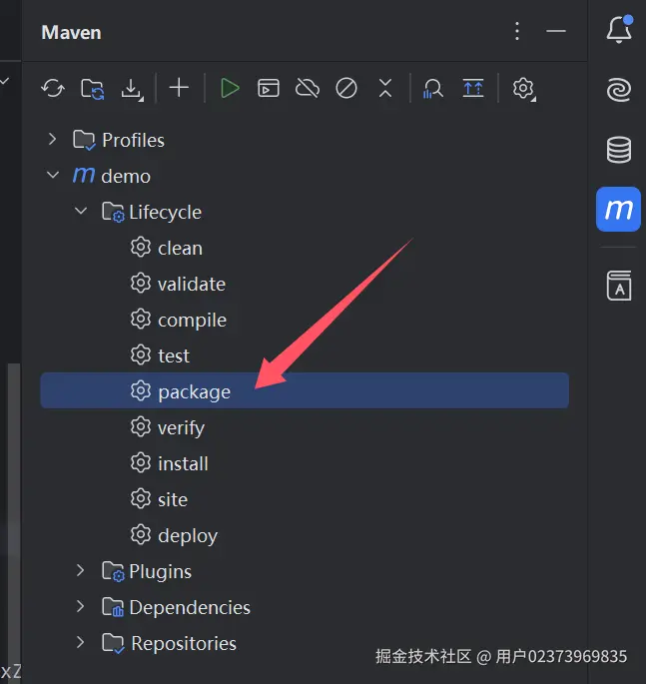Image resolution: width=646 pixels, height=684 pixels.
Task: Add Maven project with plus icon
Action: [x=179, y=88]
